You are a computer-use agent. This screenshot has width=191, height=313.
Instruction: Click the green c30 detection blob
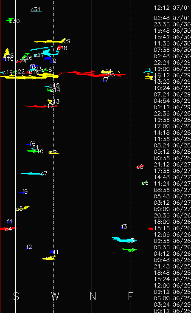click(10, 20)
